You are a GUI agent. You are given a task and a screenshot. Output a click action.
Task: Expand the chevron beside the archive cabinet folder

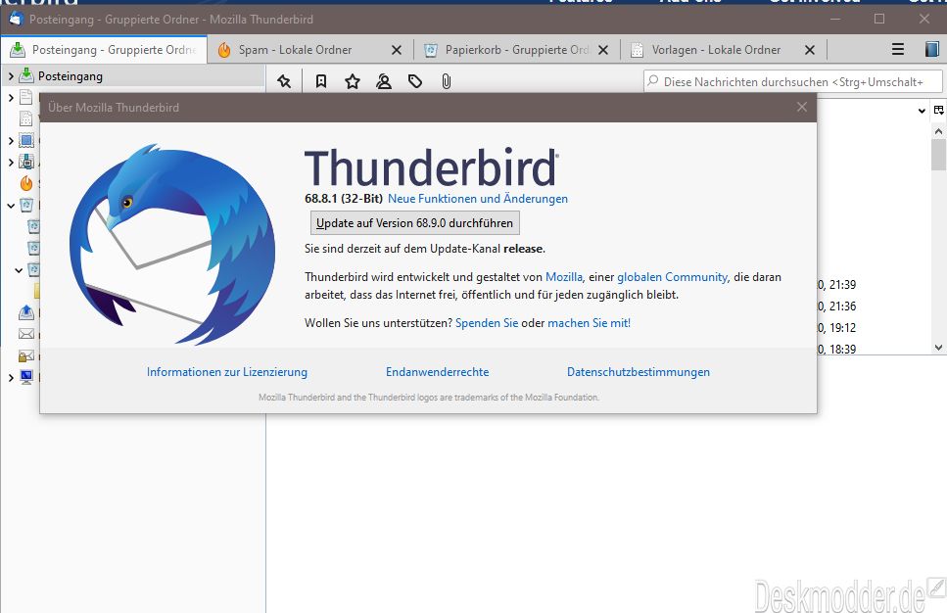pos(10,162)
